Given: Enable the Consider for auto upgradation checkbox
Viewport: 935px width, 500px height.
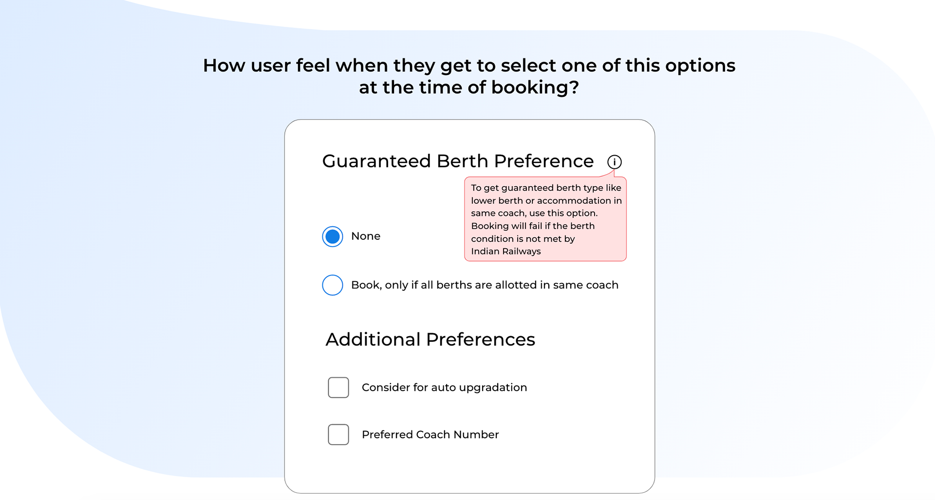Looking at the screenshot, I should (338, 388).
